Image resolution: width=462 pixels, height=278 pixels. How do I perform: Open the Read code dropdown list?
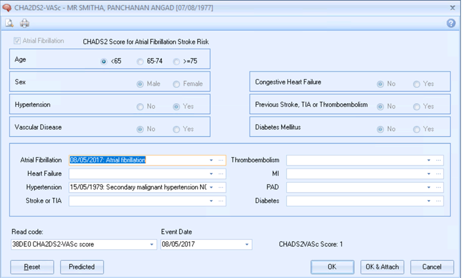pos(152,245)
